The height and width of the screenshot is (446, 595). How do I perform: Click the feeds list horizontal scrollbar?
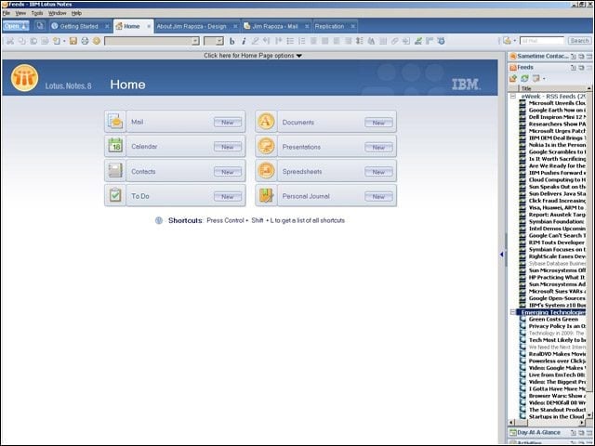[547, 422]
